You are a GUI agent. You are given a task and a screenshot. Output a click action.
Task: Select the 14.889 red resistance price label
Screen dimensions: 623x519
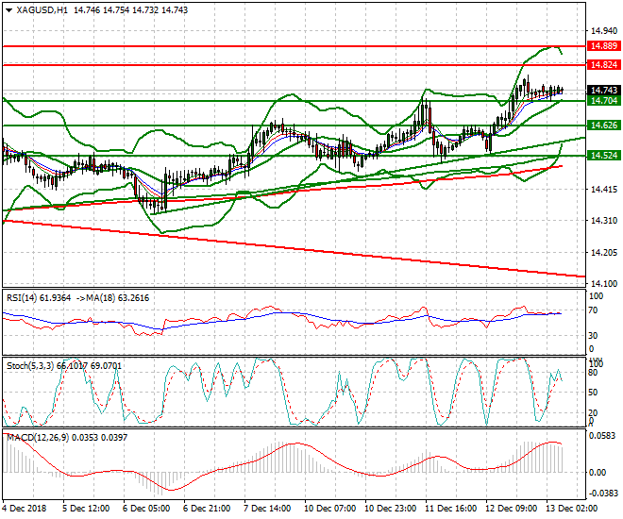point(603,46)
